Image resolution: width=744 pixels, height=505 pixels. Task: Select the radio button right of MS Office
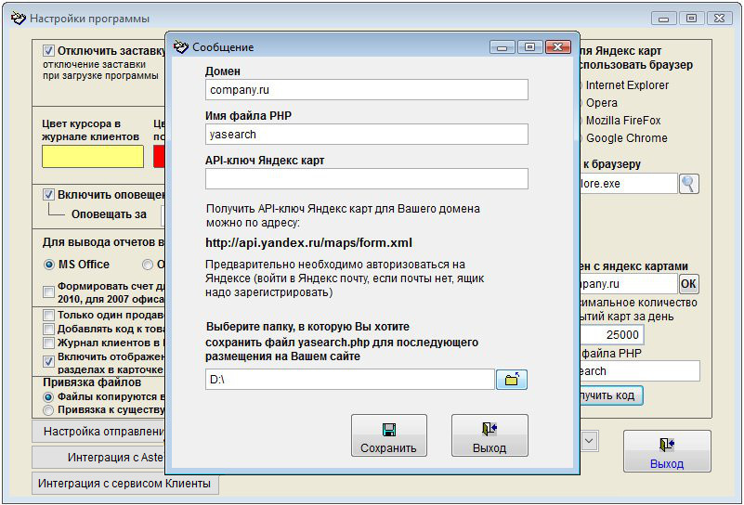point(148,265)
